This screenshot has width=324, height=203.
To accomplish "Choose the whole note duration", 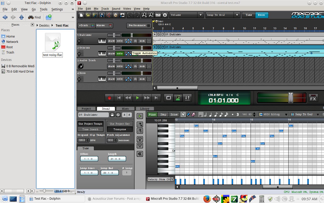I will tap(200, 115).
